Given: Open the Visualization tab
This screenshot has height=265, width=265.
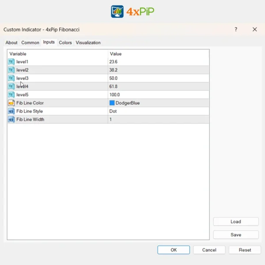Looking at the screenshot, I should (x=88, y=43).
